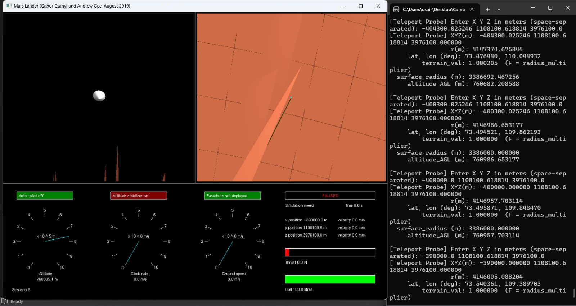This screenshot has height=306, width=576.
Task: Toggle the Auto-pilot off button
Action: pyautogui.click(x=45, y=196)
